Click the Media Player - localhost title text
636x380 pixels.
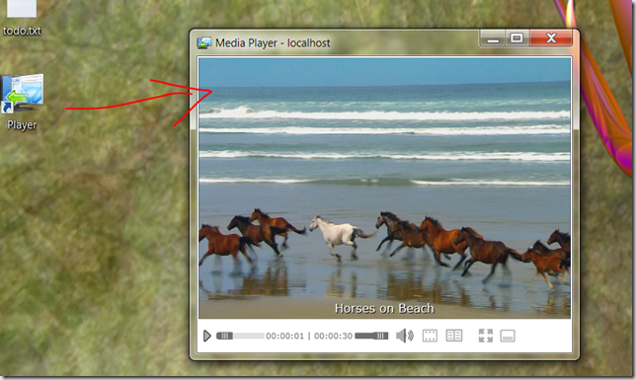point(273,43)
